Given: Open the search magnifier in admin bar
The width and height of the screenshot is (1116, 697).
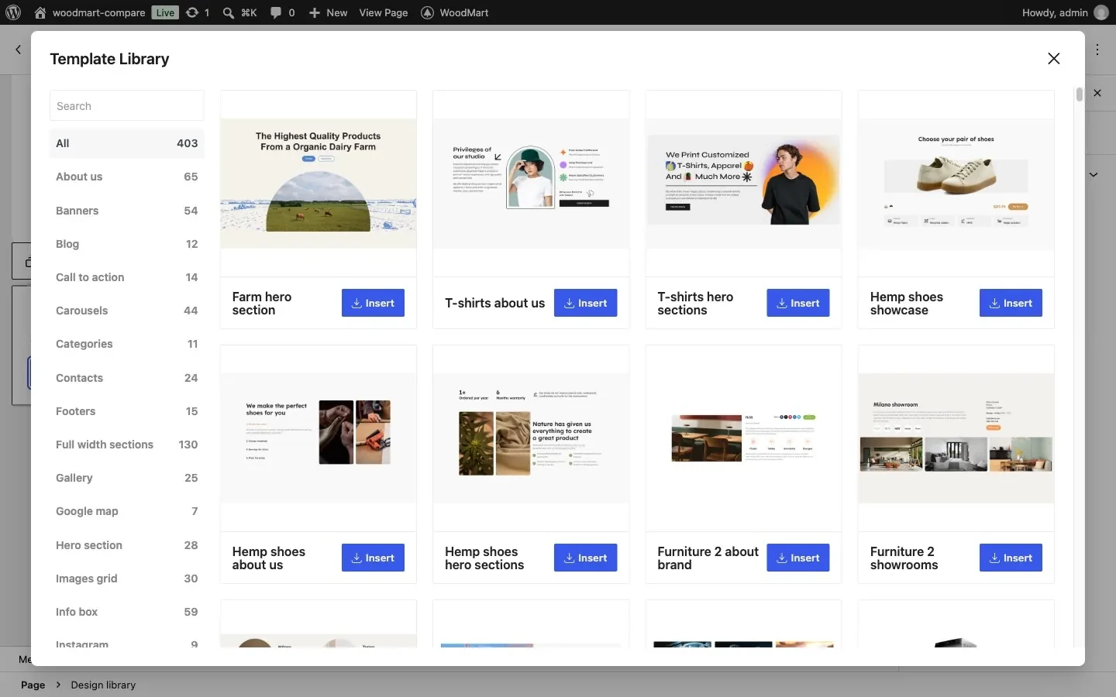Looking at the screenshot, I should (x=229, y=12).
